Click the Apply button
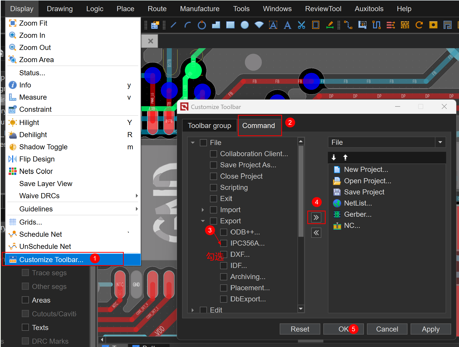 coord(430,329)
